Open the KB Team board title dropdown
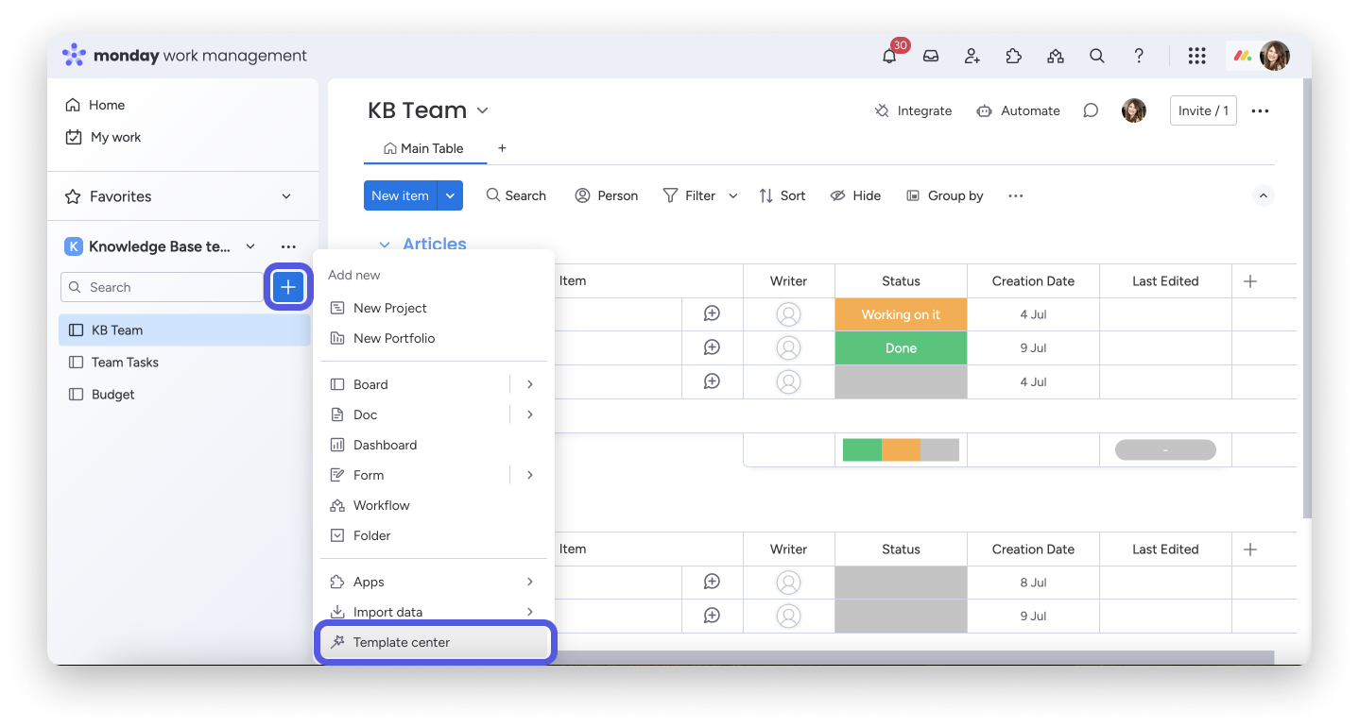 coord(482,110)
